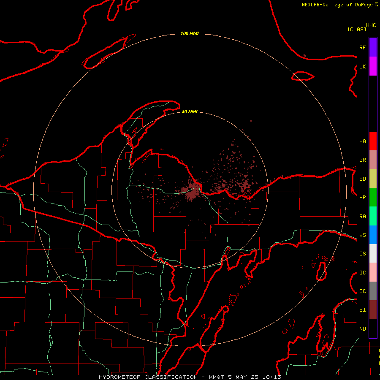Viewport: 380px width, 380px height.
Task: Select the BD yellow legend swatch
Action: pyautogui.click(x=373, y=179)
